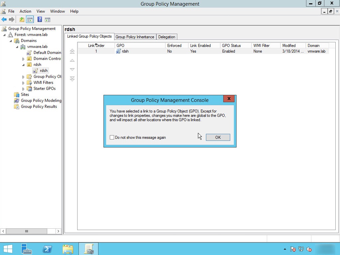This screenshot has width=340, height=255.
Task: Open Windows PowerShell from the taskbar
Action: (47, 249)
